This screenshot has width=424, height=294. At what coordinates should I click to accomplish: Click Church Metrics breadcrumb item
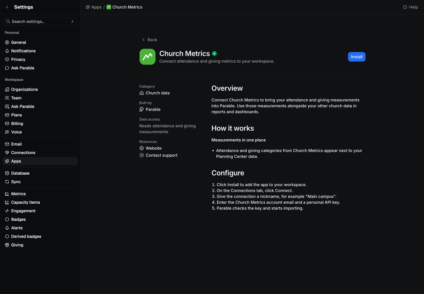pyautogui.click(x=124, y=7)
